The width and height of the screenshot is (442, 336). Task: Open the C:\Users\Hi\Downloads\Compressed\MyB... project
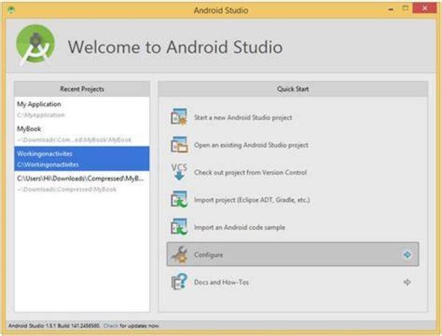point(80,178)
